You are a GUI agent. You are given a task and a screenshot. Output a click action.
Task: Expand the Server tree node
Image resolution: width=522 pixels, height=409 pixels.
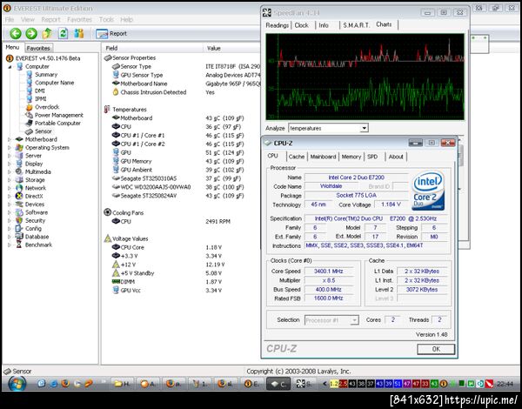[10, 156]
